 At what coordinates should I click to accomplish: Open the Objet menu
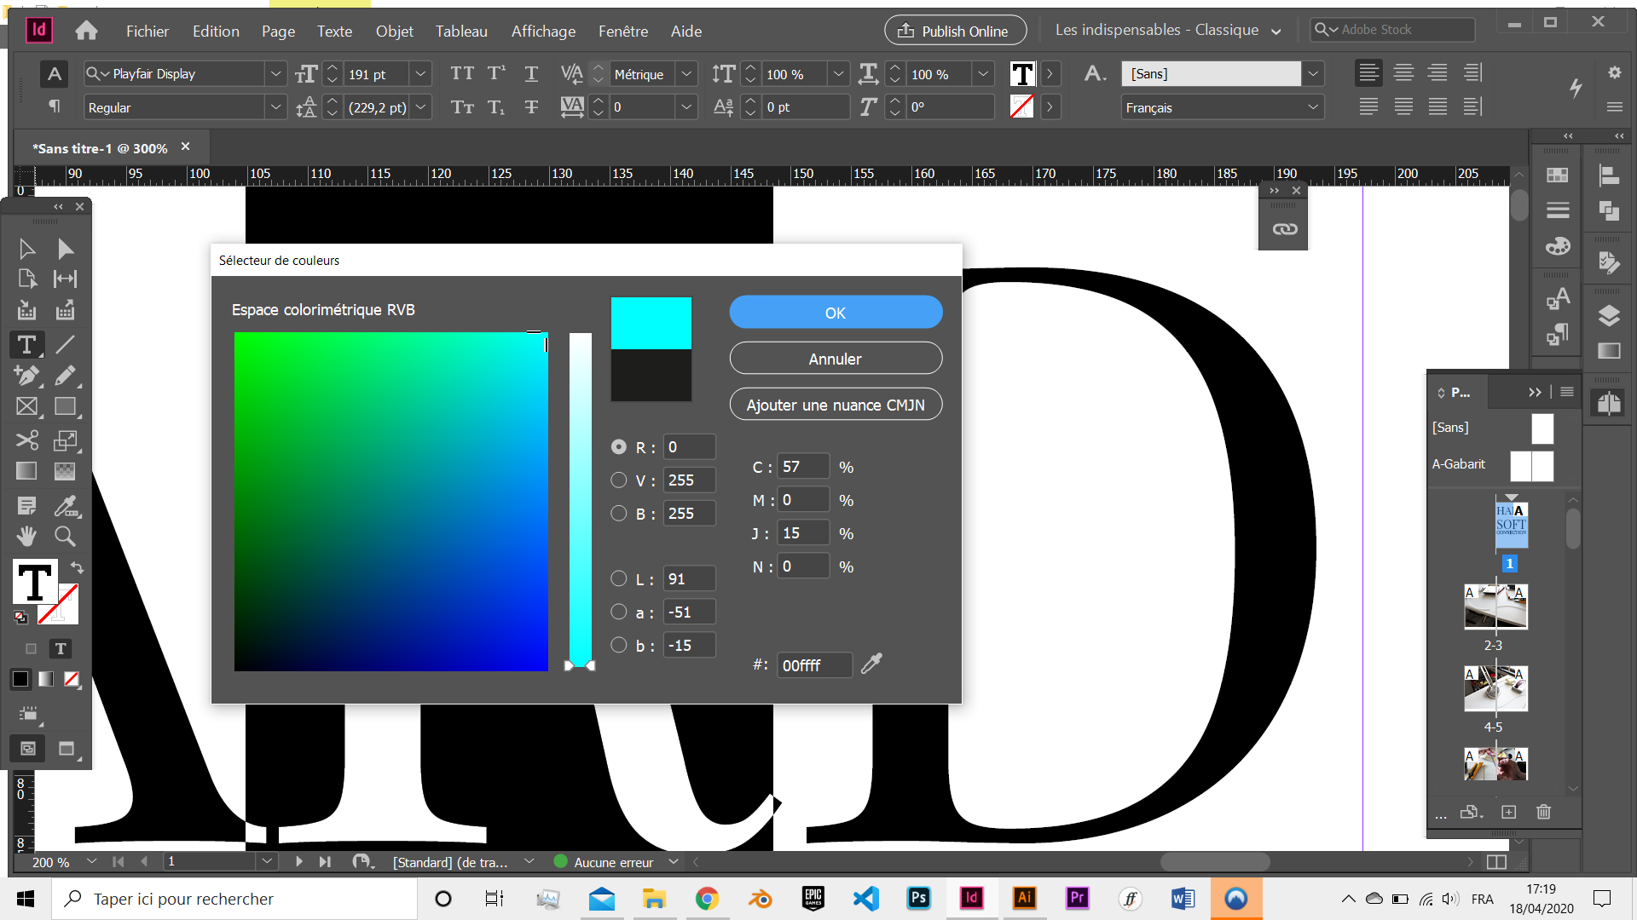click(394, 31)
